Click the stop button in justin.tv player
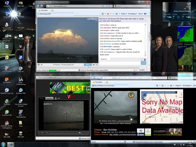The width and height of the screenshot is (196, 147). (47, 133)
